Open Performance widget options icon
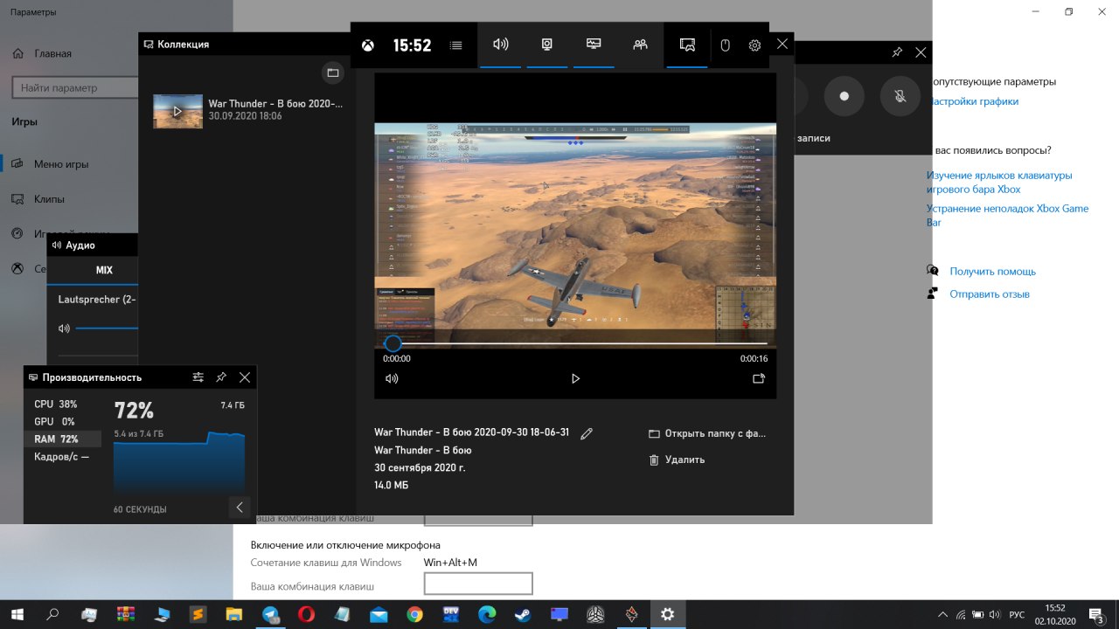 pyautogui.click(x=198, y=377)
